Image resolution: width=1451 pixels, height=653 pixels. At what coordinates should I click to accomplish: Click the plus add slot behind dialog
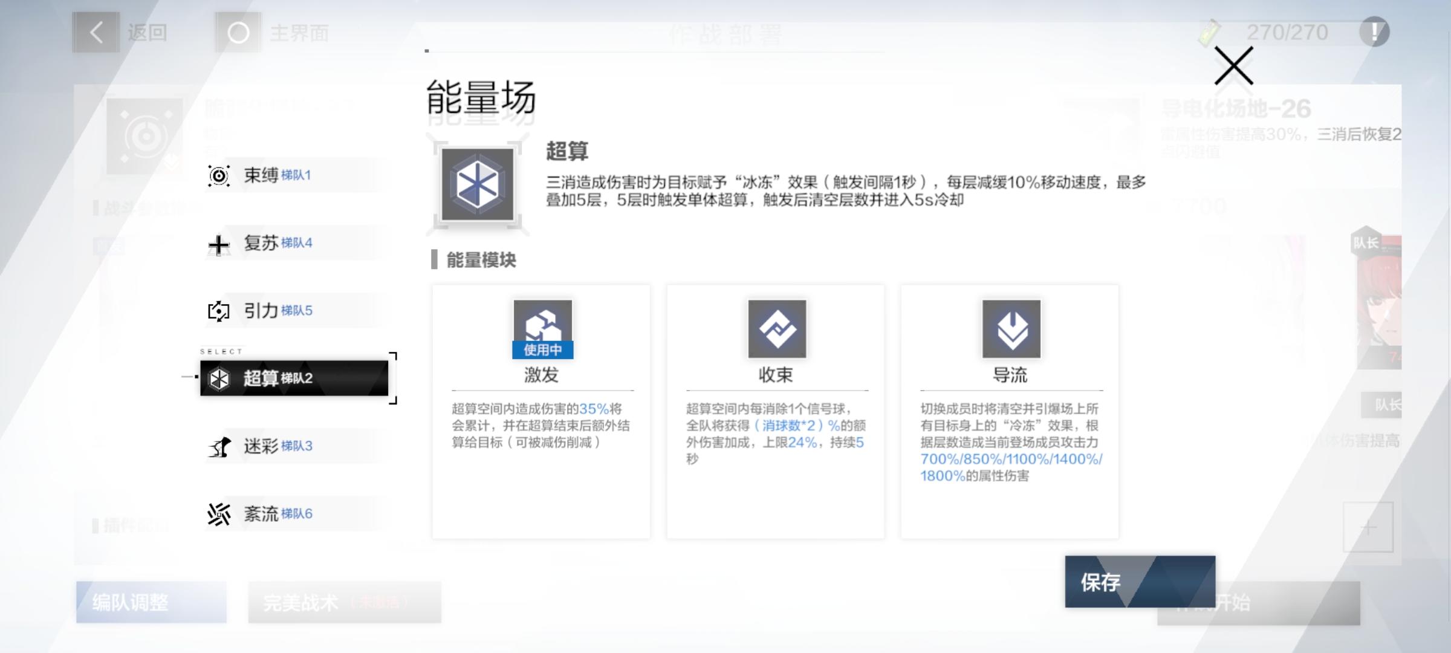[1368, 527]
